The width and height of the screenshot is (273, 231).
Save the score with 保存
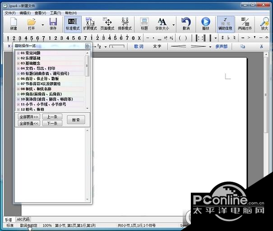click(53, 24)
